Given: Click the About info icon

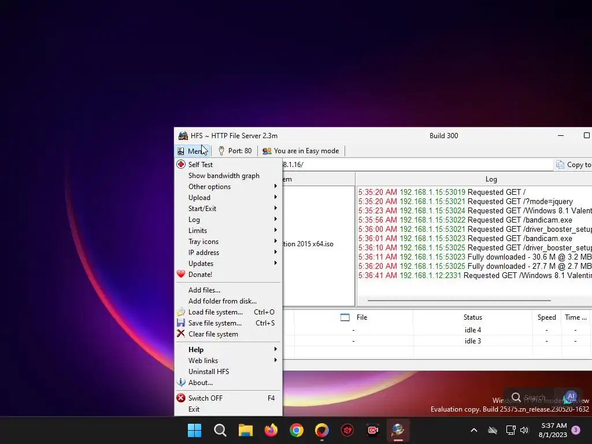Looking at the screenshot, I should [181, 383].
